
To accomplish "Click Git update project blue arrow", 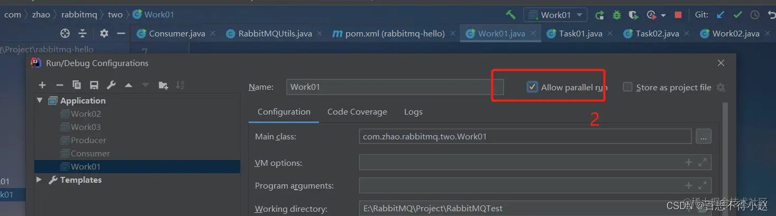I will (x=720, y=15).
